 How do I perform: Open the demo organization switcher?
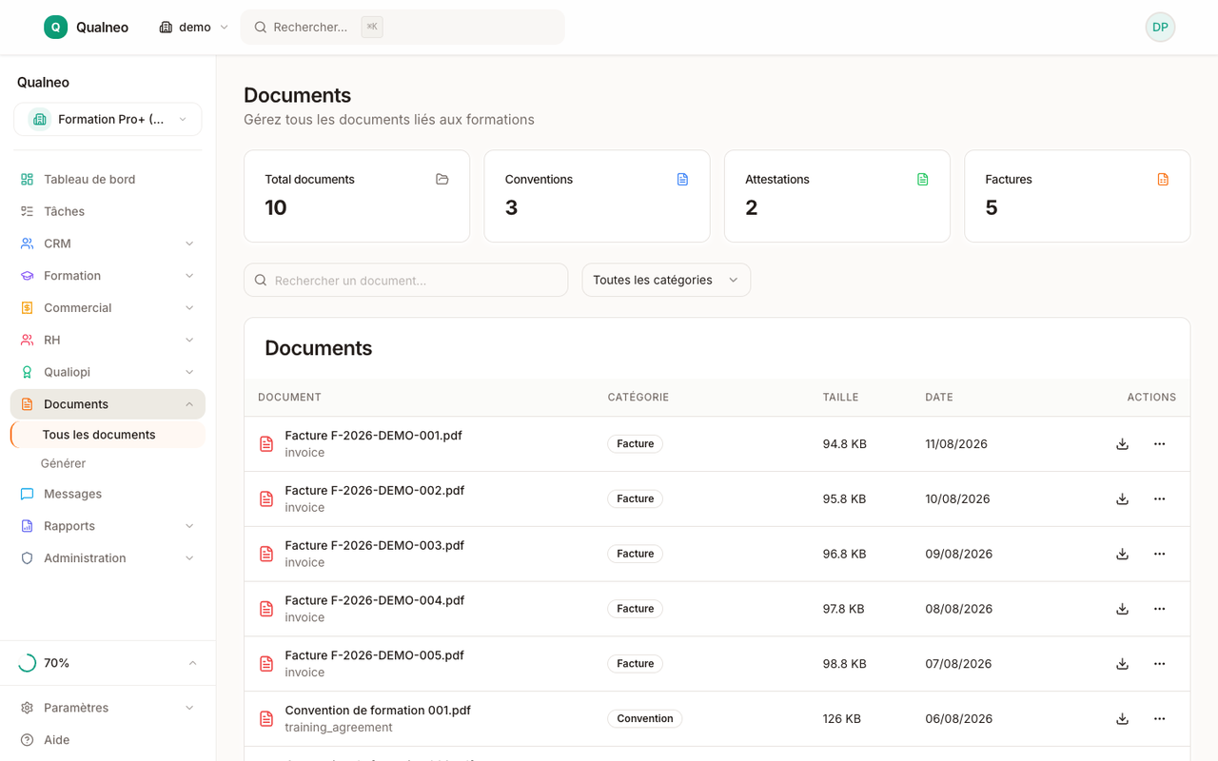coord(193,27)
